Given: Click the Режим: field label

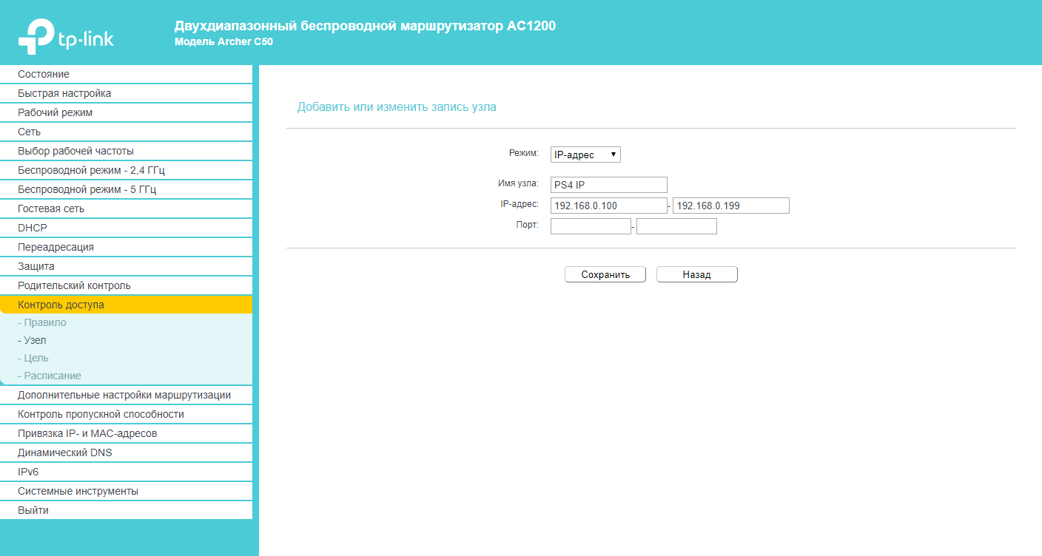Looking at the screenshot, I should coord(524,152).
